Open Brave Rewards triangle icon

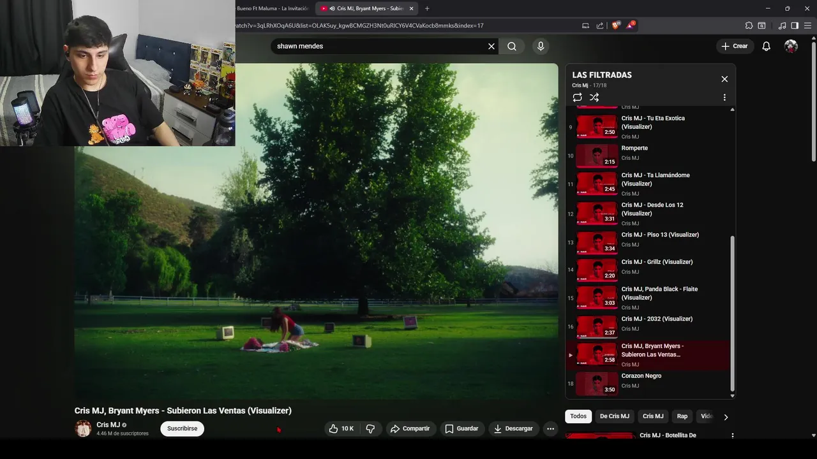point(631,25)
